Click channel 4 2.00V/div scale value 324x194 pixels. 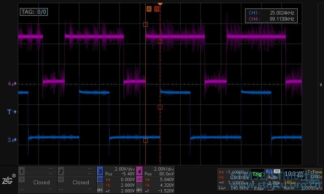pyautogui.click(x=164, y=169)
